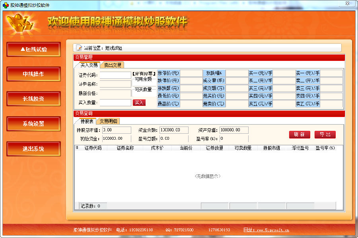
Task: Open 系统设置 page
Action: tap(33, 124)
